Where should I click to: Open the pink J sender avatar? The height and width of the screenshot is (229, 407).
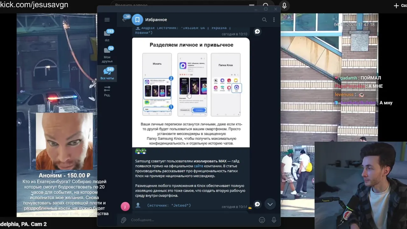point(125,206)
